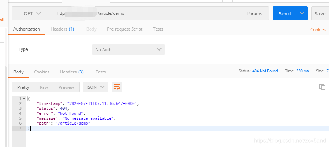Save the request
The image size is (329, 147).
tap(320, 14)
